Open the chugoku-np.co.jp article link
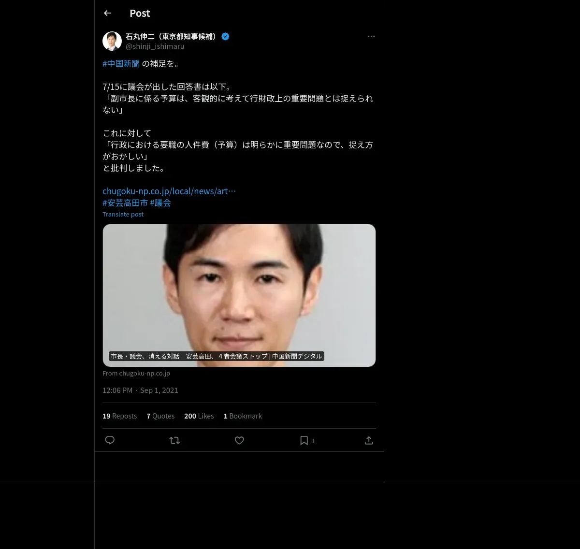 click(x=169, y=191)
